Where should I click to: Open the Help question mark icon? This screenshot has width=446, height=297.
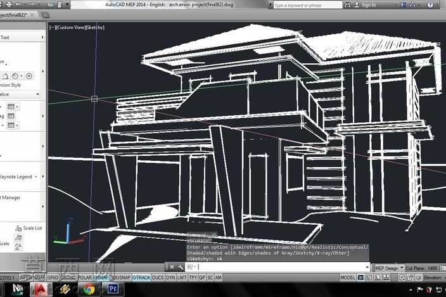[430, 5]
